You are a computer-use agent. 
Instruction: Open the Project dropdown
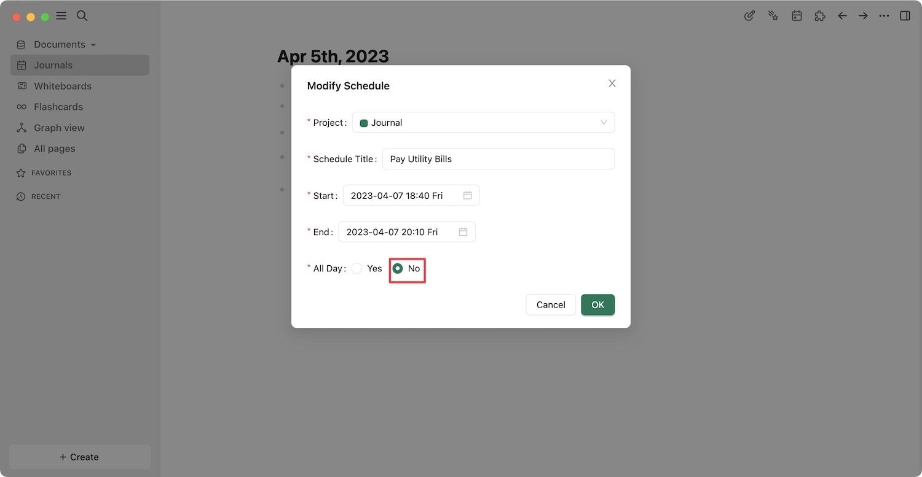[483, 123]
